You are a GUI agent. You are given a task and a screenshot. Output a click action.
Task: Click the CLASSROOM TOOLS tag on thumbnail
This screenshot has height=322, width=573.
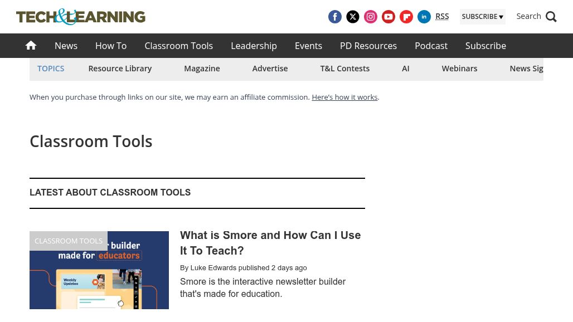click(x=69, y=241)
